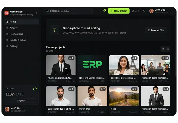The width and height of the screenshot is (178, 123).
Task: Click the Activity clock icon
Action: pos(7,28)
